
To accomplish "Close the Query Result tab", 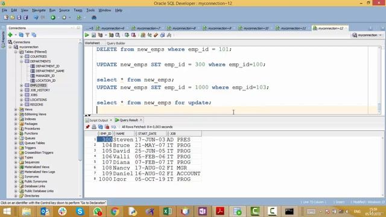I will 141,120.
